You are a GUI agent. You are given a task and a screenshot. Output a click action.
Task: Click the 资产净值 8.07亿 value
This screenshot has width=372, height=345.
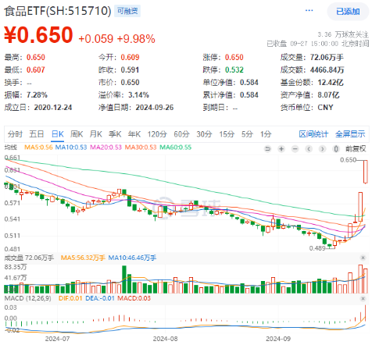tap(328, 95)
